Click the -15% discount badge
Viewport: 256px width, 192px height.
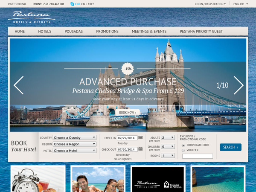pos(128,69)
